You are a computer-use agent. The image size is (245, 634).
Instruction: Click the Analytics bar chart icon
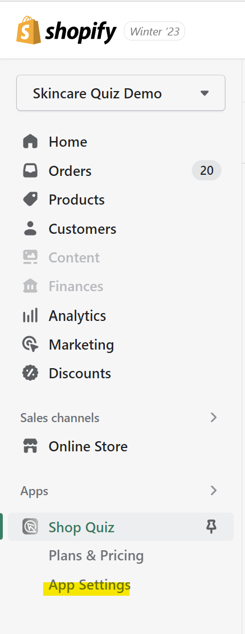pos(30,316)
